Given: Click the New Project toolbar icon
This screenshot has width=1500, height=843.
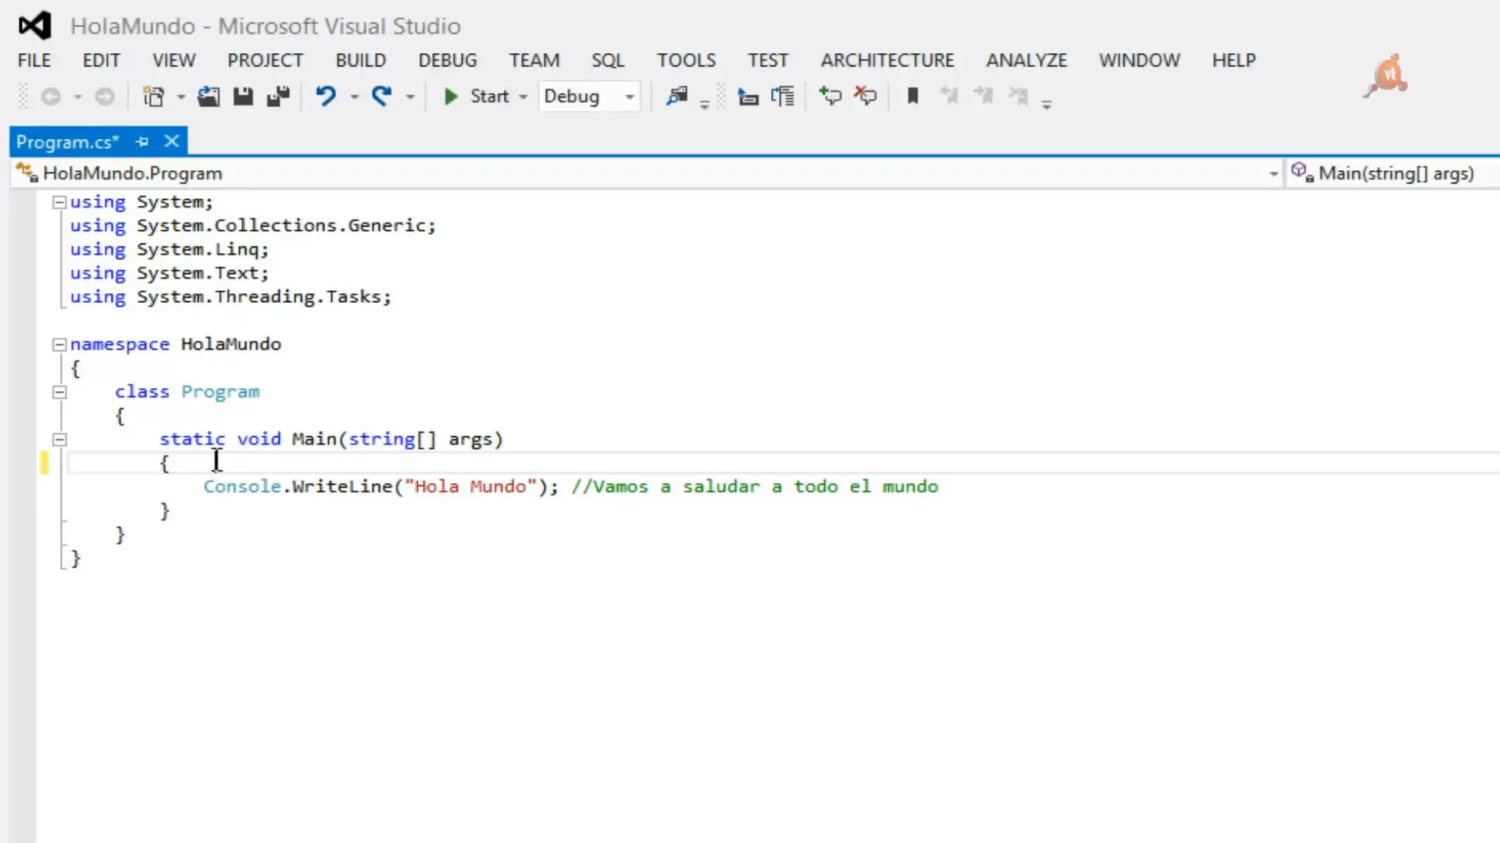Looking at the screenshot, I should click(153, 97).
